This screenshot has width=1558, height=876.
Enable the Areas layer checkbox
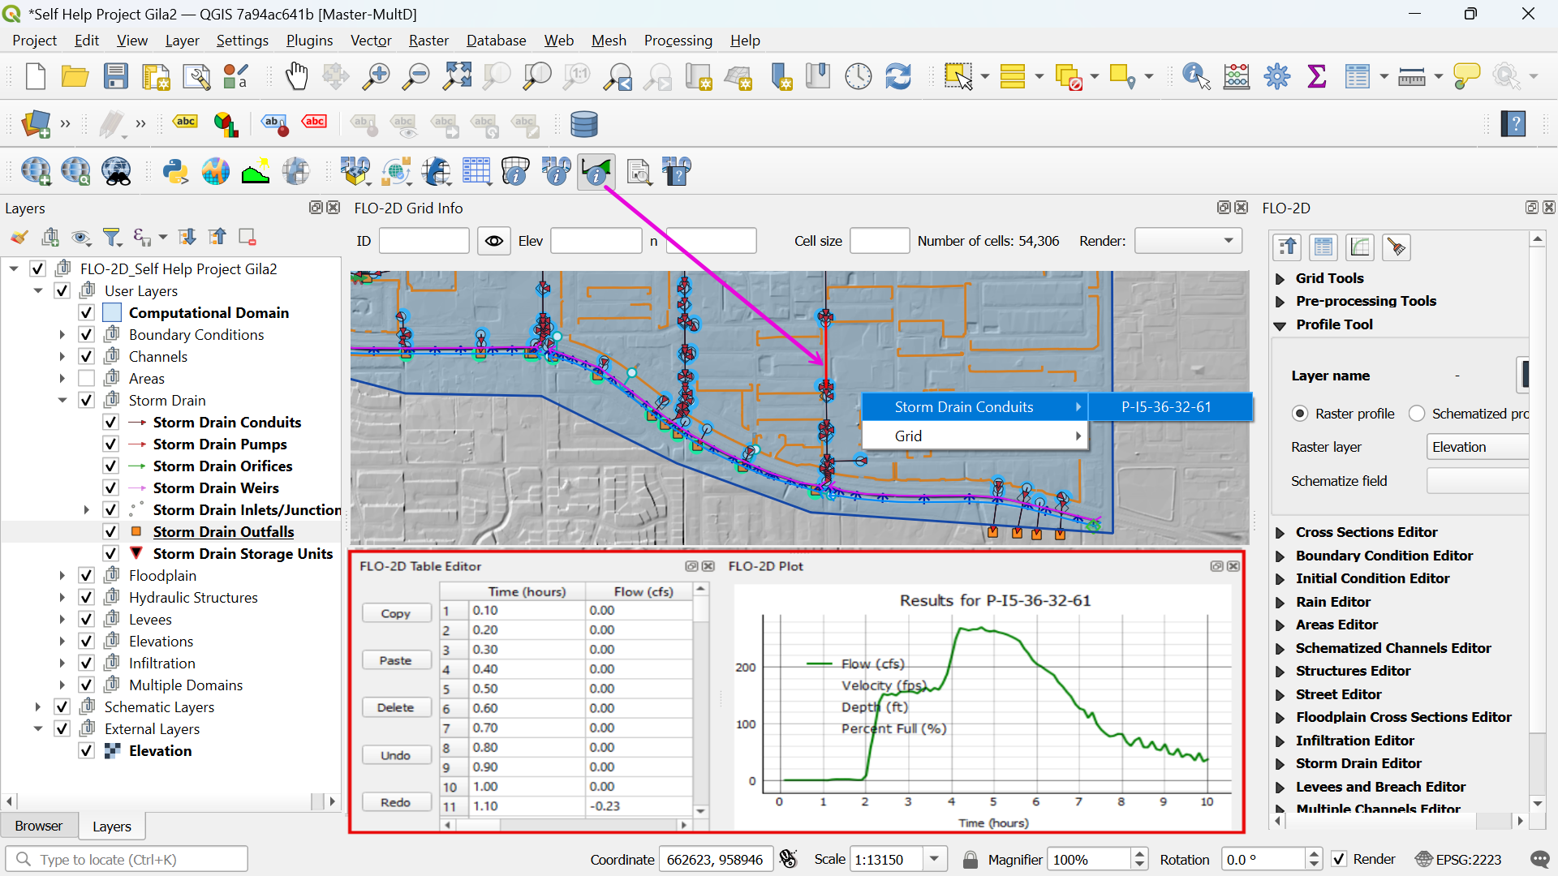(87, 379)
